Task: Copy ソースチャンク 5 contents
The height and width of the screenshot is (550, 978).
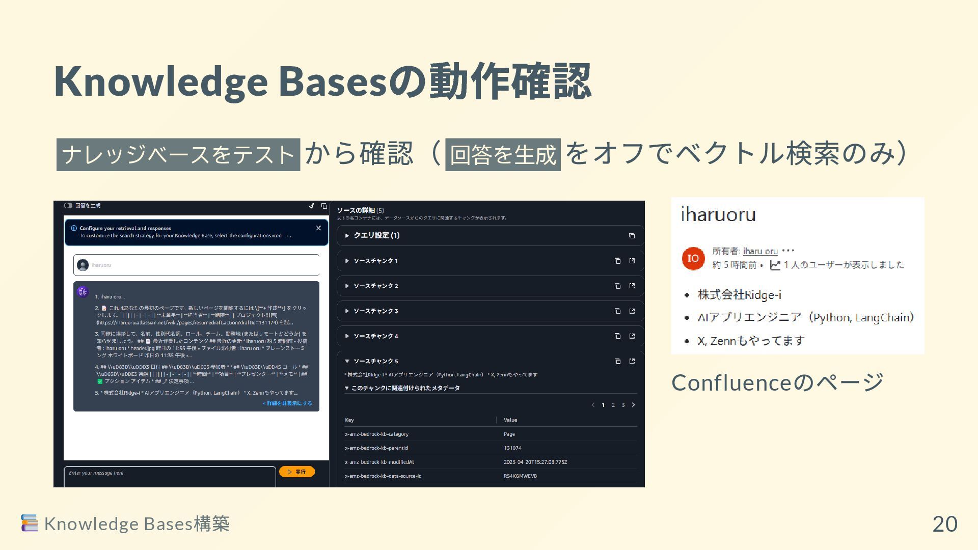Action: [617, 361]
